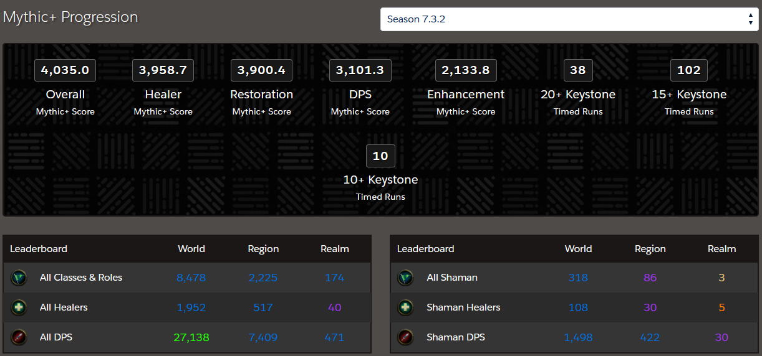This screenshot has height=356, width=762.
Task: Click the Restoration score value 3,900.4
Action: pos(262,70)
